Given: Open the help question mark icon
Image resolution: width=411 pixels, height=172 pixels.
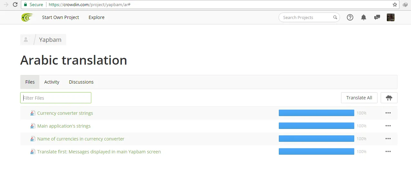Looking at the screenshot, I should coord(350,17).
